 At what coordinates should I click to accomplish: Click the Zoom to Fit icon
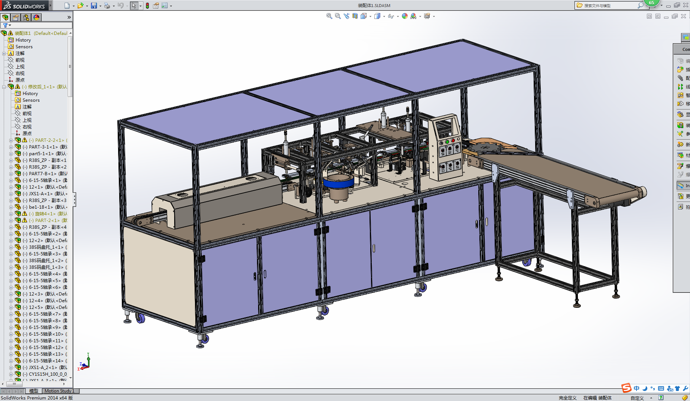[329, 16]
